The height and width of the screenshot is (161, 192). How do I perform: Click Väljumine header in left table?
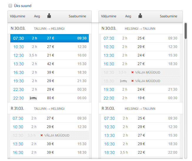[18, 16]
